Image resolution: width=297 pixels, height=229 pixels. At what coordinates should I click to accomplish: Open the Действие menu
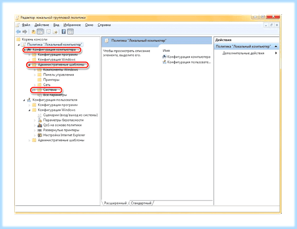coord(42,25)
